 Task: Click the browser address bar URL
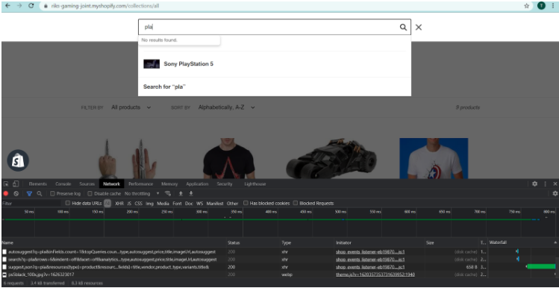coord(105,6)
